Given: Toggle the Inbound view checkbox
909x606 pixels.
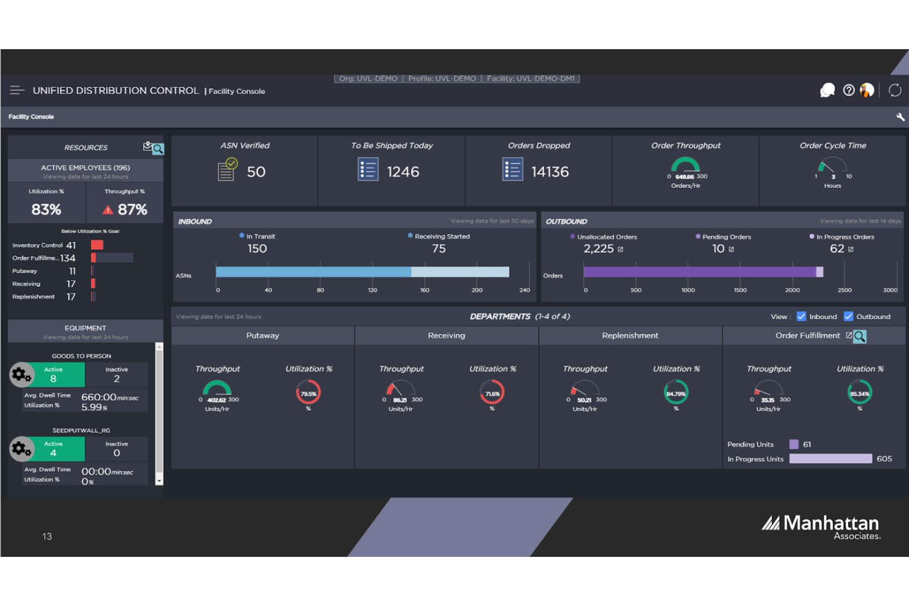Looking at the screenshot, I should pyautogui.click(x=801, y=316).
